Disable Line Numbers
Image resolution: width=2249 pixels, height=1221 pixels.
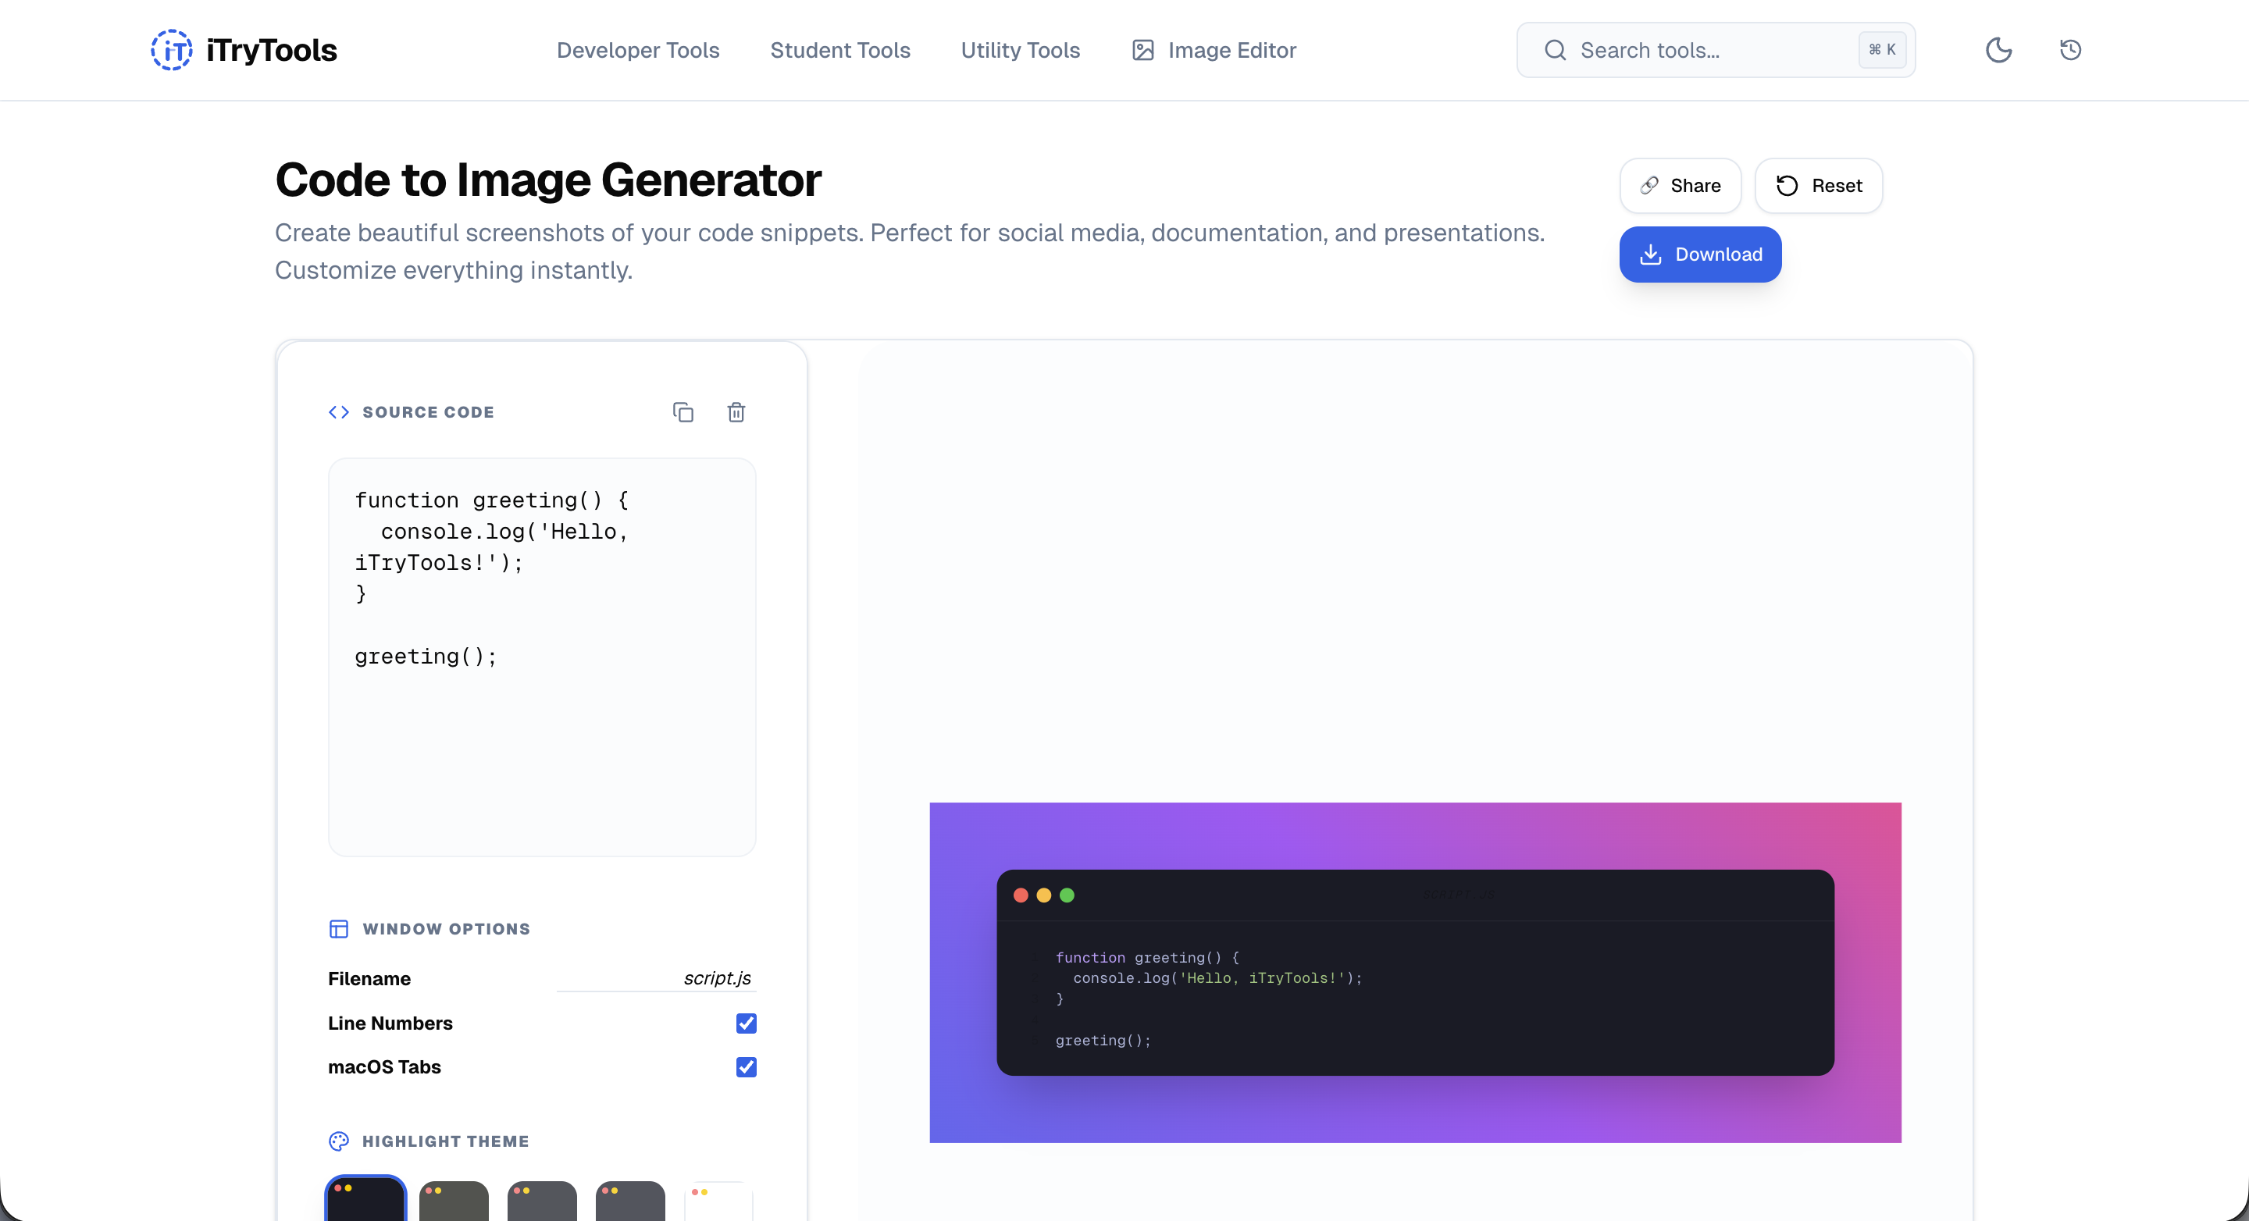746,1023
